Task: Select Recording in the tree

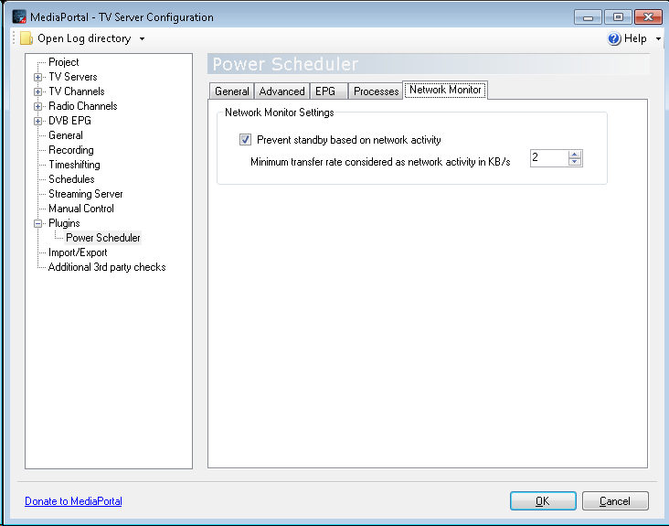Action: (70, 150)
